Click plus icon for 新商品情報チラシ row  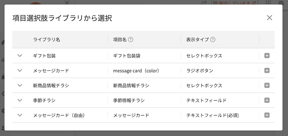click(267, 85)
